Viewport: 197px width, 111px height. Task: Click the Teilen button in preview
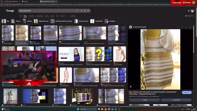[145, 100]
